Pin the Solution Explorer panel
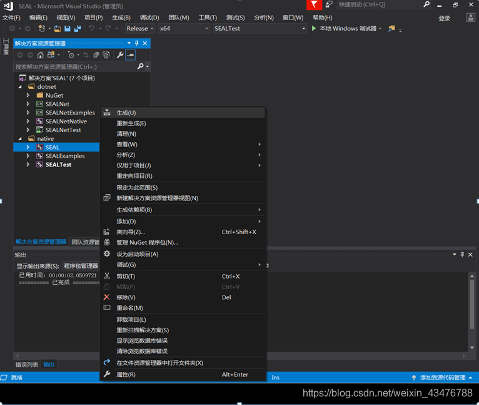This screenshot has width=479, height=405. (137, 43)
